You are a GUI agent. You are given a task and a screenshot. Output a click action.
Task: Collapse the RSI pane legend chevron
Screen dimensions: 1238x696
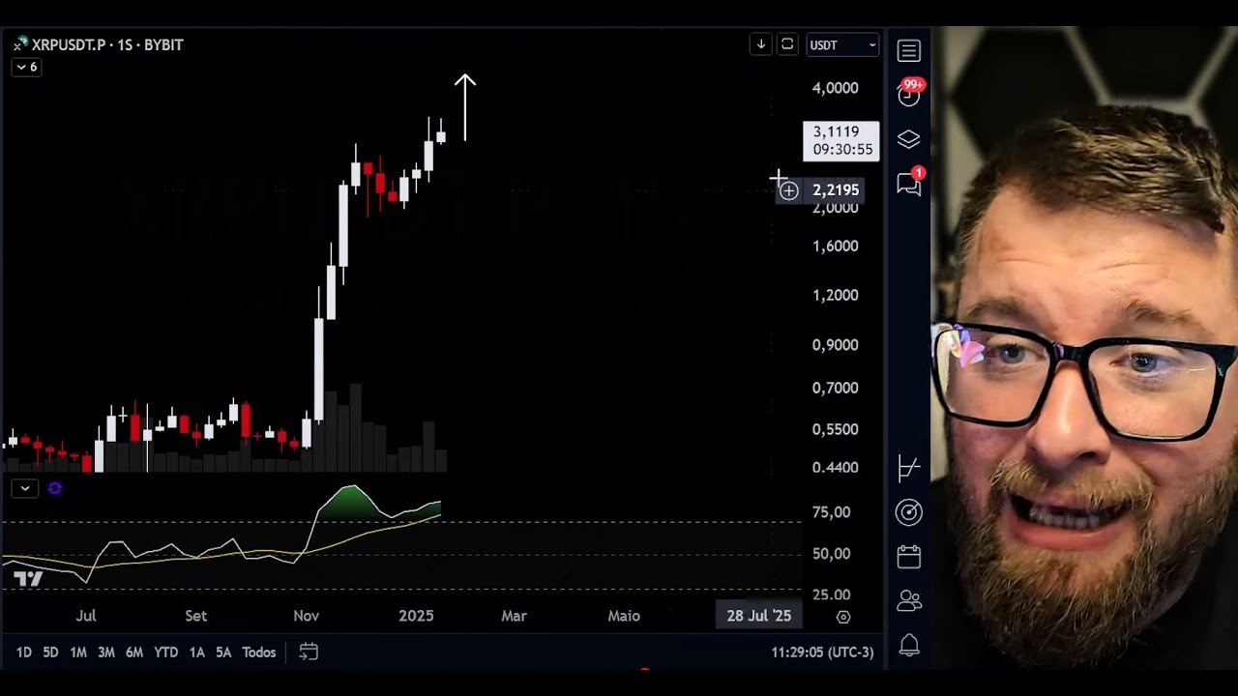pos(25,488)
